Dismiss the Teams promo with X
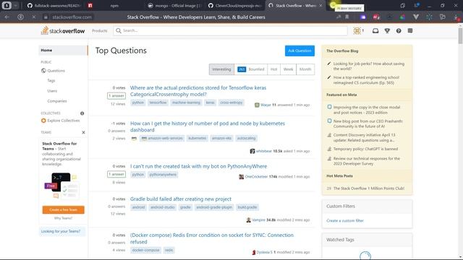463x260 pixels. [83, 132]
